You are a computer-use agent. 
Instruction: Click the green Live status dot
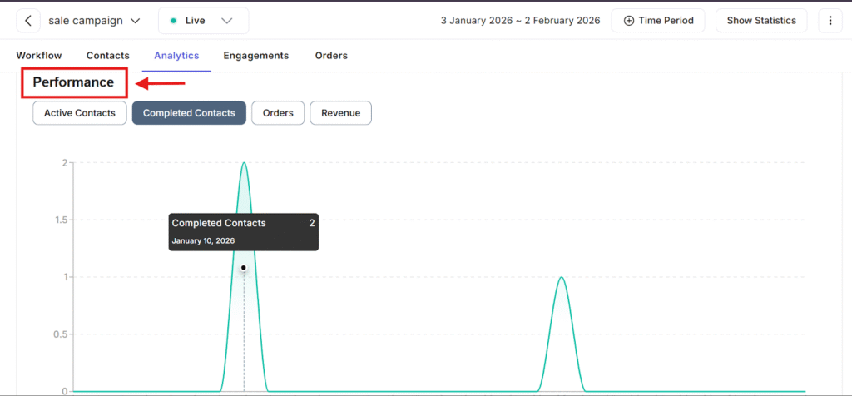(x=172, y=21)
